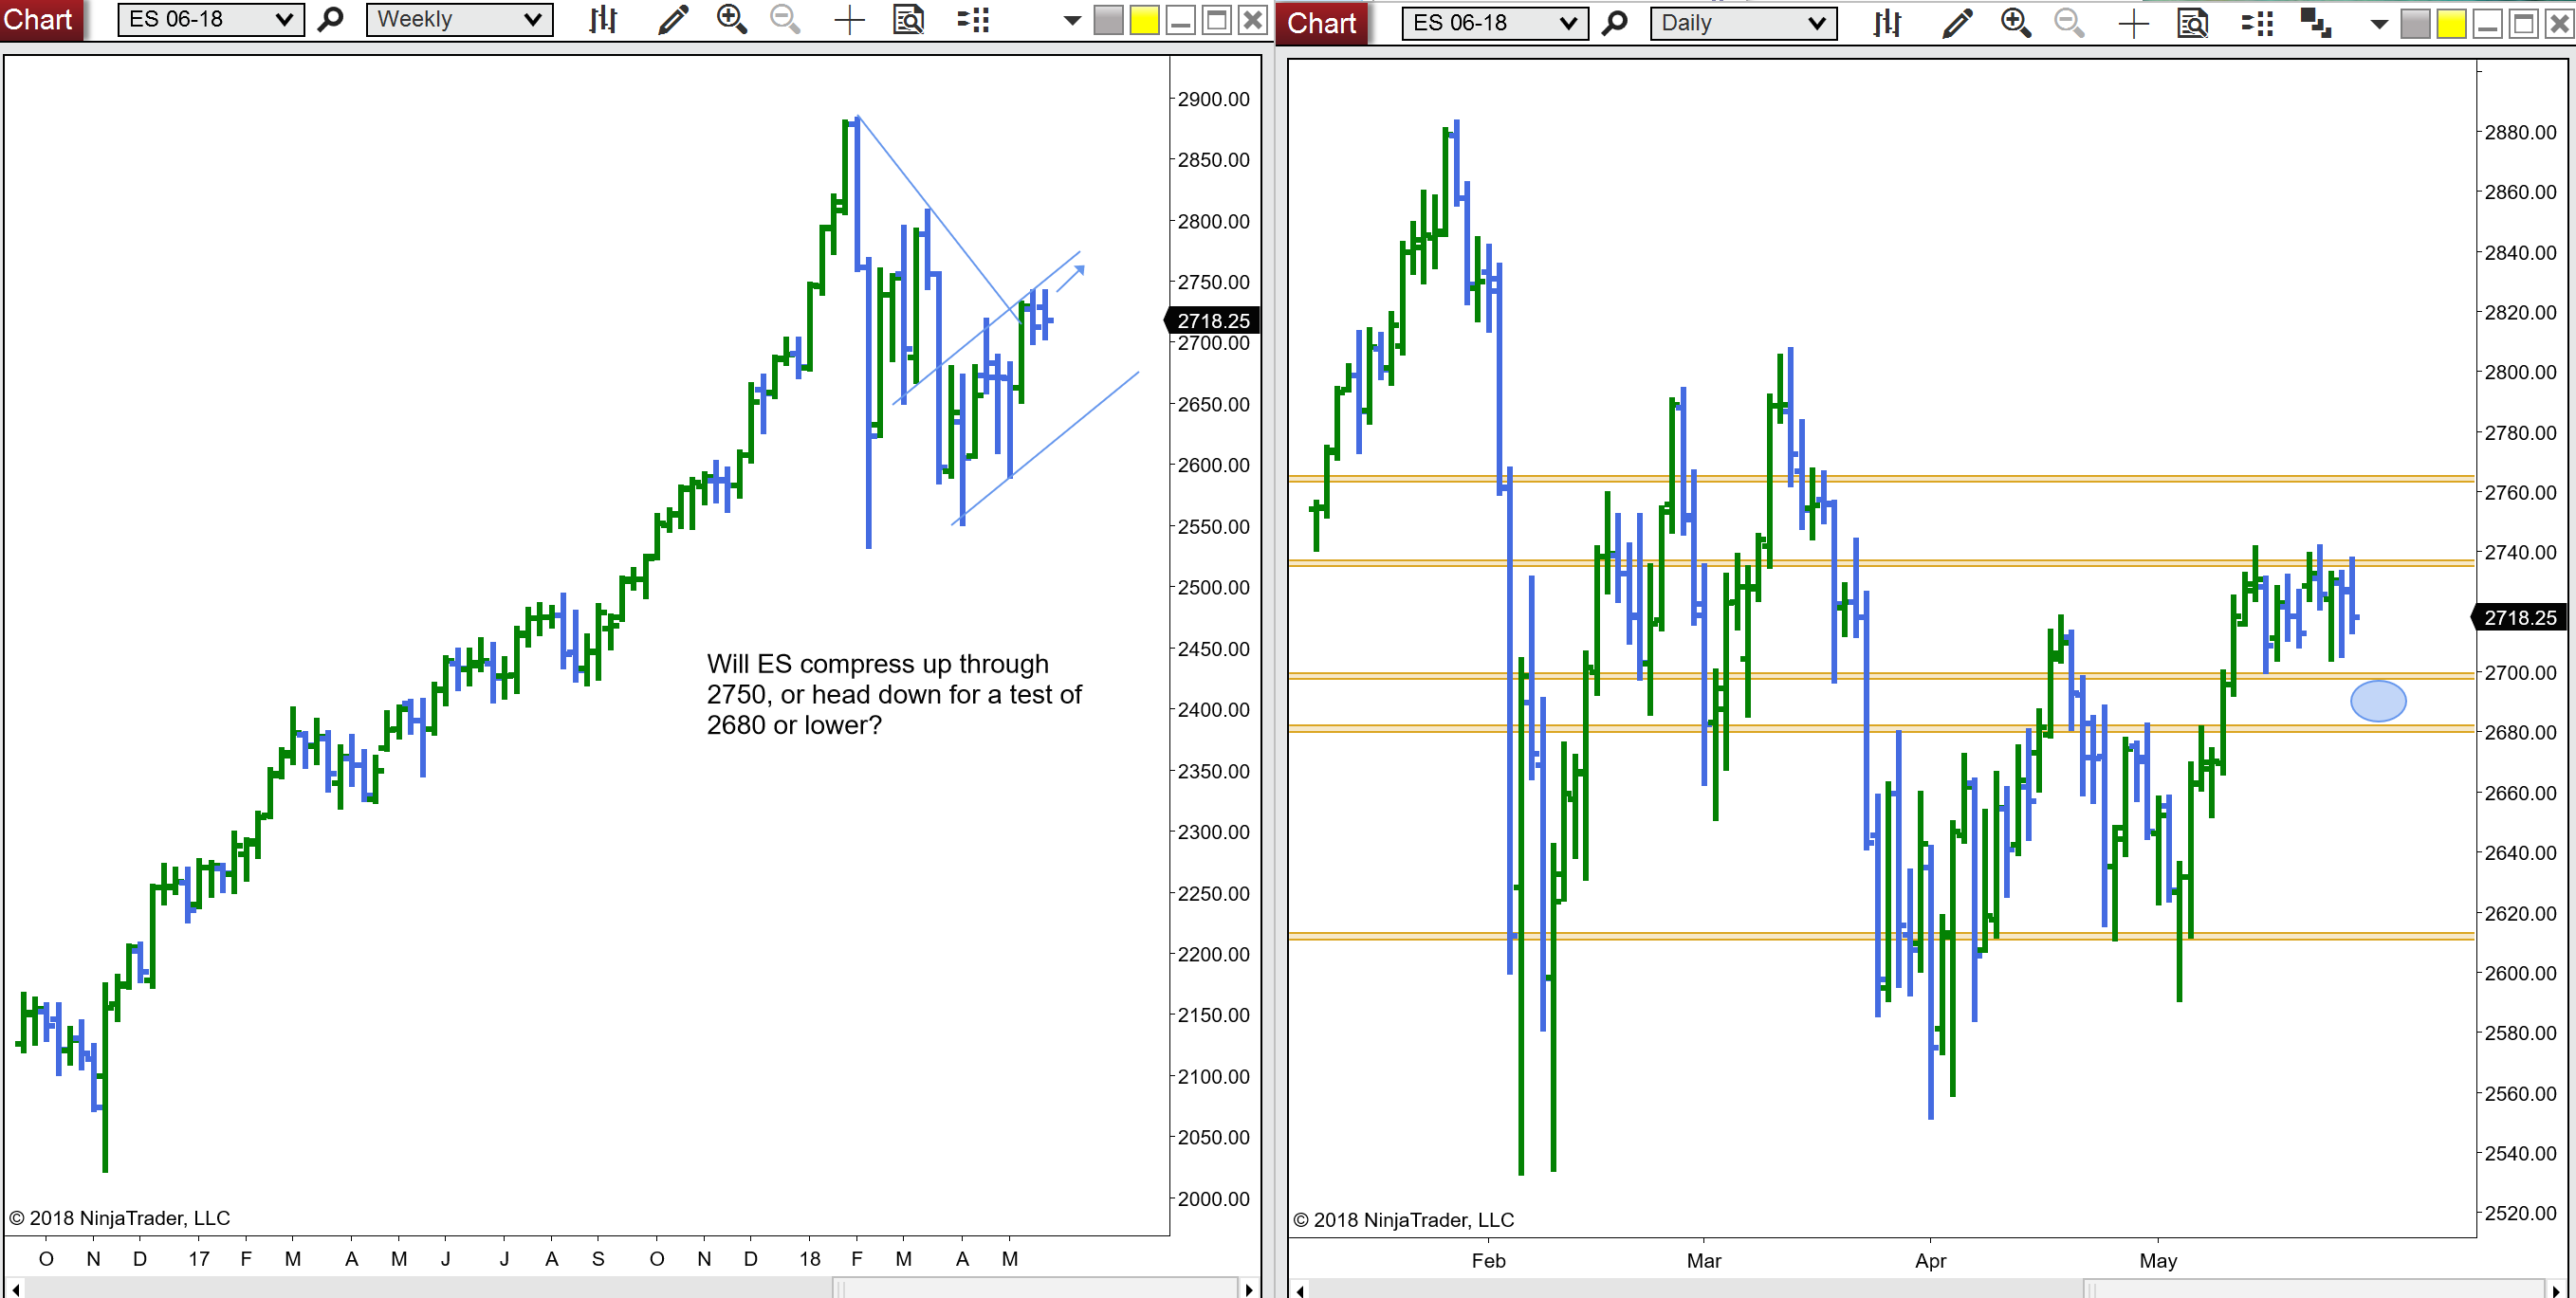Maximize the Daily chart window
The height and width of the screenshot is (1298, 2576).
coord(2523,24)
